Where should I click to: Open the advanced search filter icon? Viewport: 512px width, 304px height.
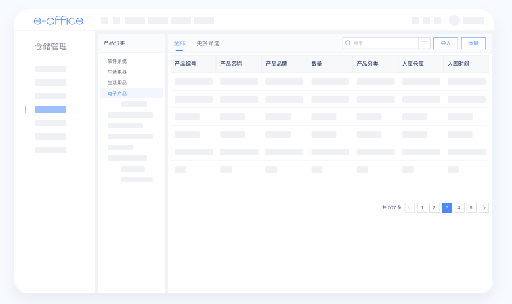(425, 43)
